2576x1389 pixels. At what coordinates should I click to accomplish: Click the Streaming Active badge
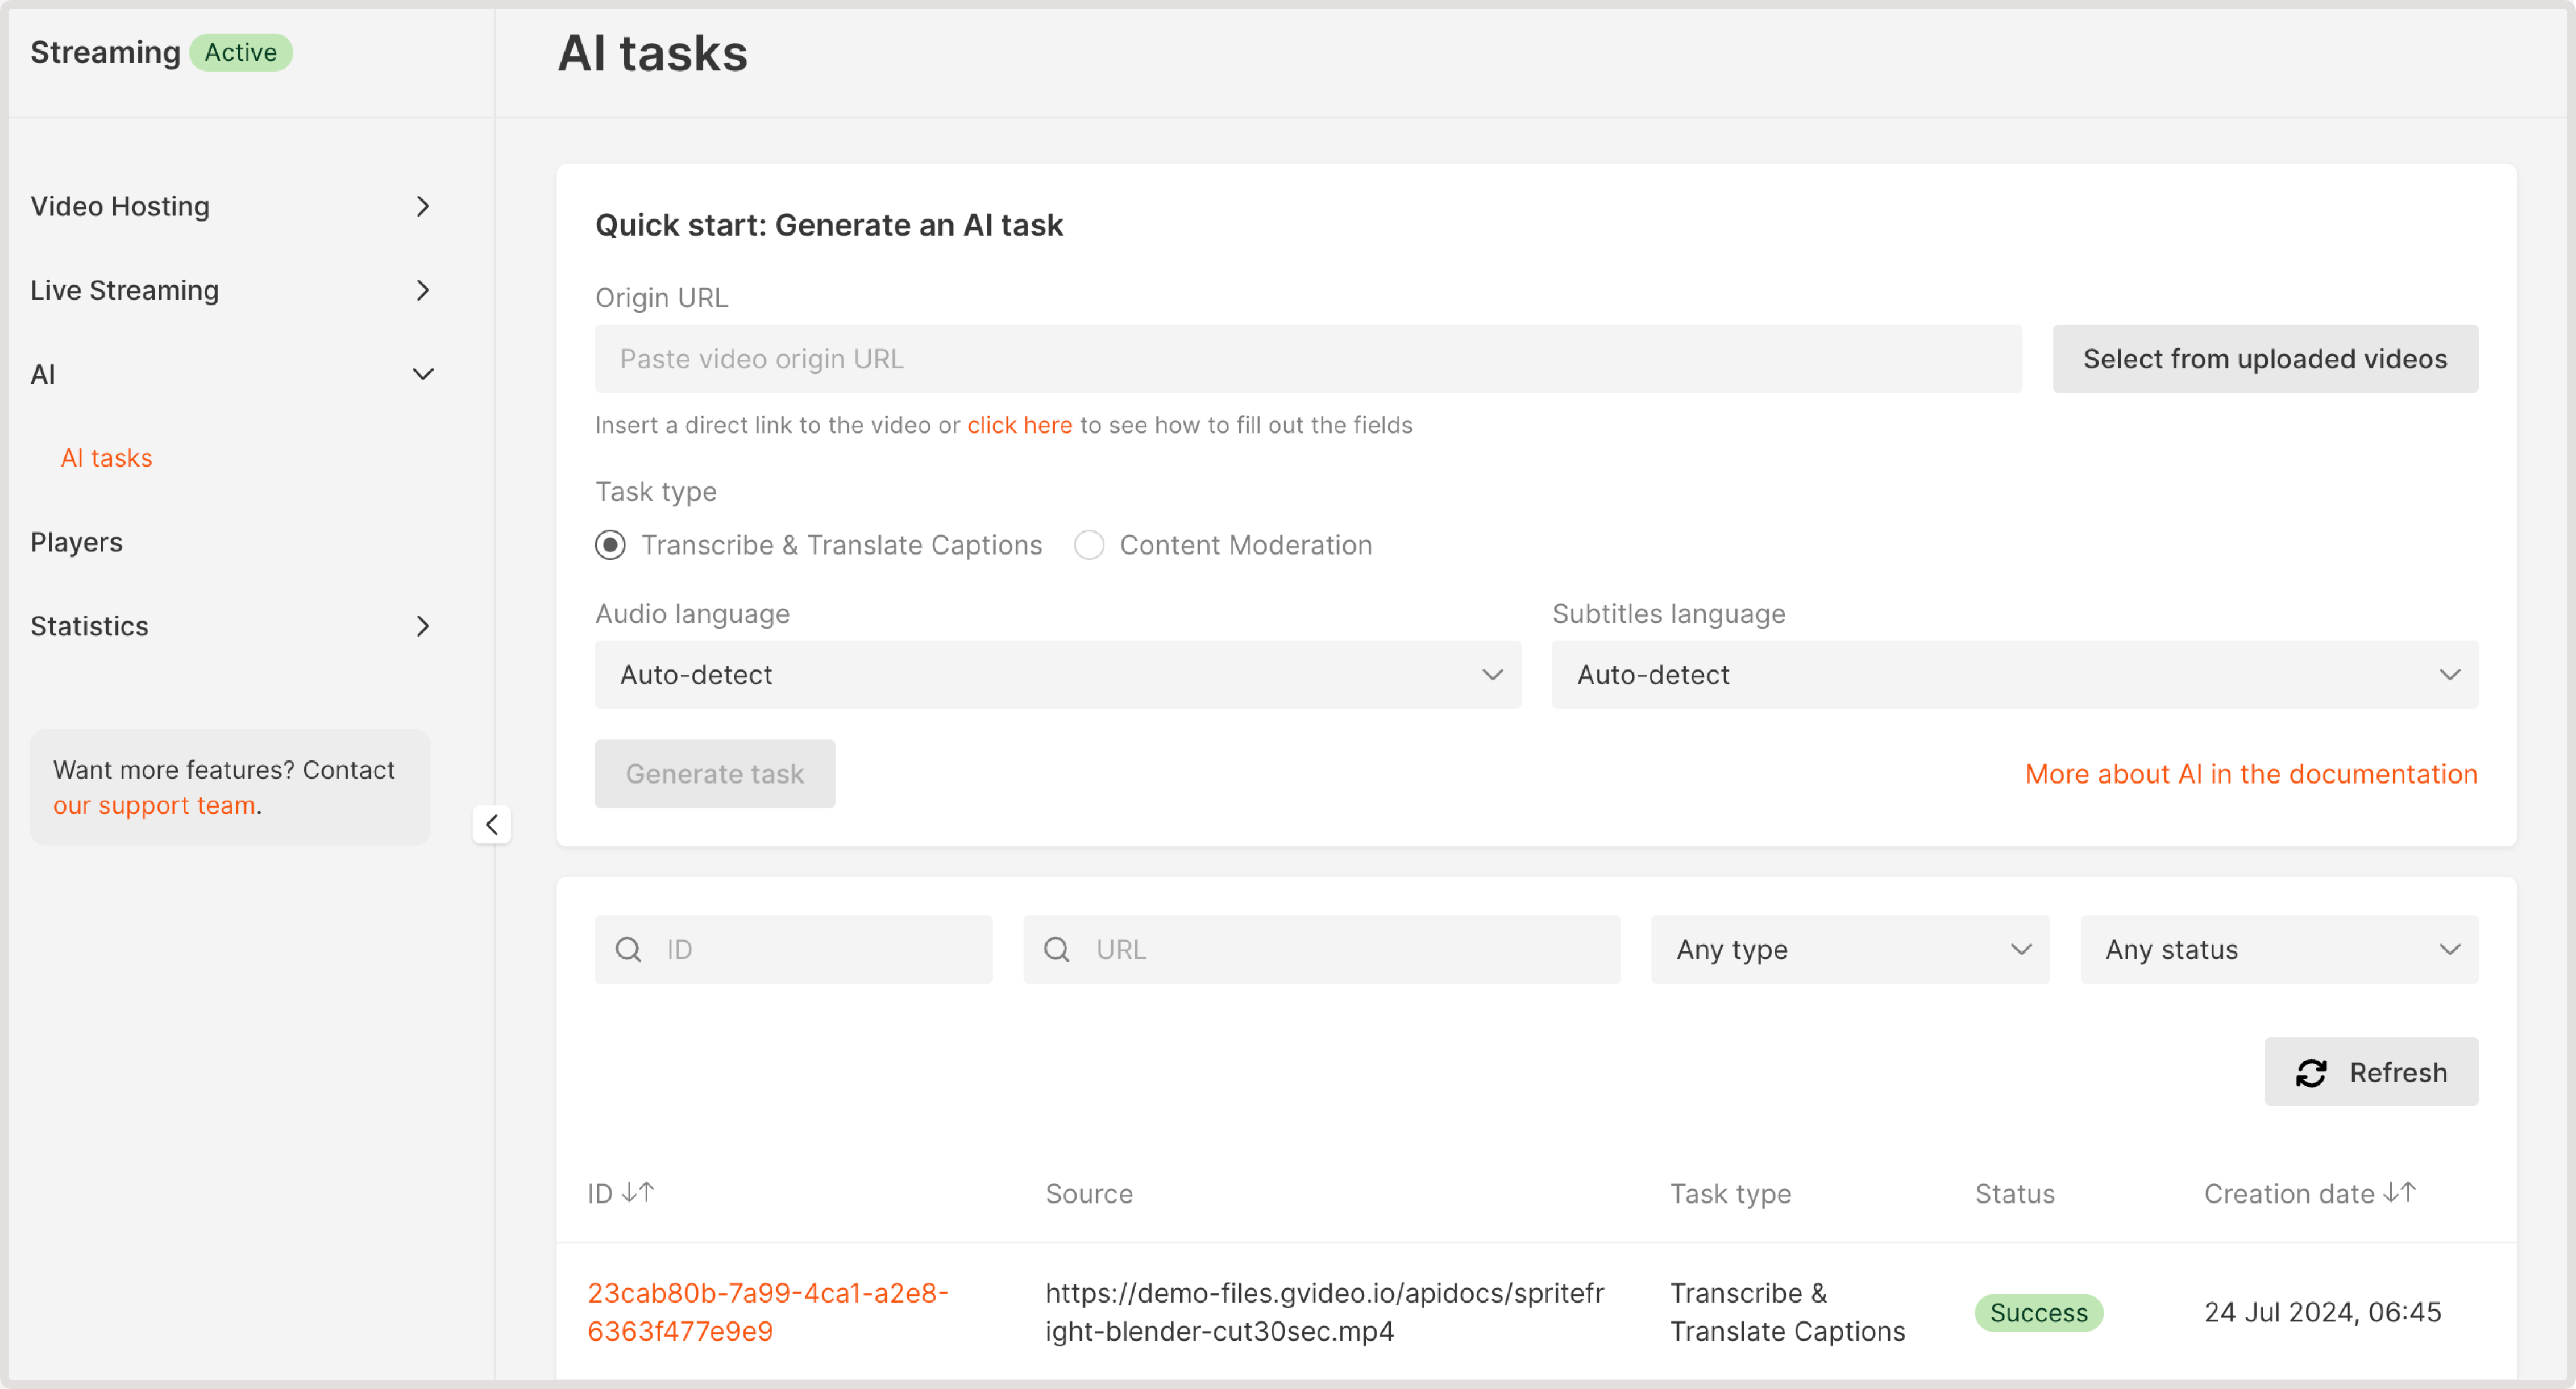(240, 52)
